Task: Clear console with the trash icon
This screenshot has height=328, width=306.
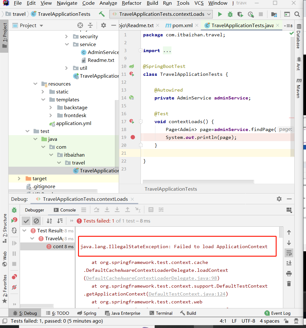Action: point(289,284)
